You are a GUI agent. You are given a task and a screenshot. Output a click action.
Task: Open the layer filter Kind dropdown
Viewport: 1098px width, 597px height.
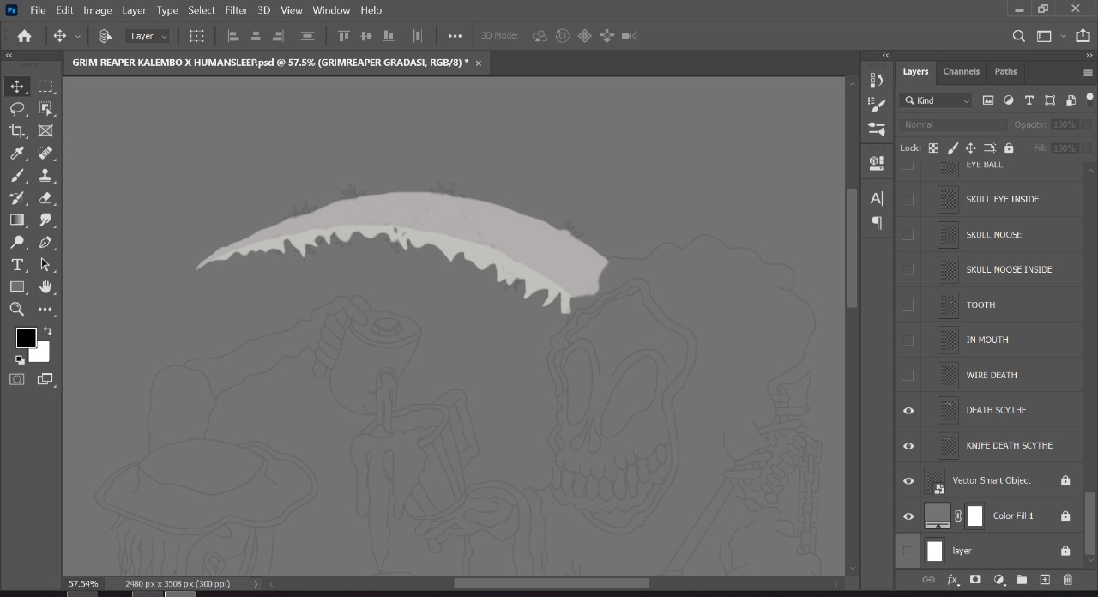(936, 100)
